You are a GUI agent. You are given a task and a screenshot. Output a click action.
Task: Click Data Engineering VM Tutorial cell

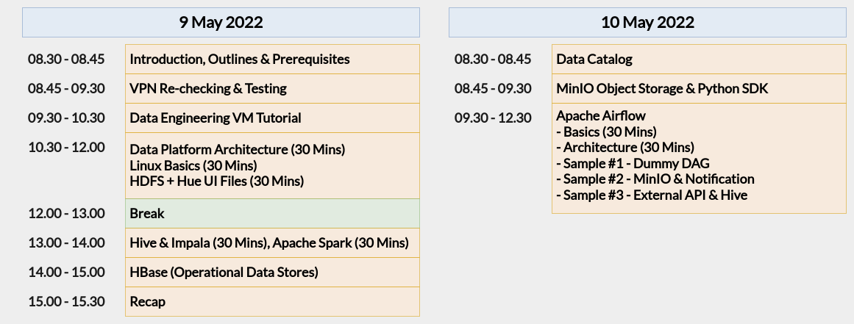pos(216,118)
